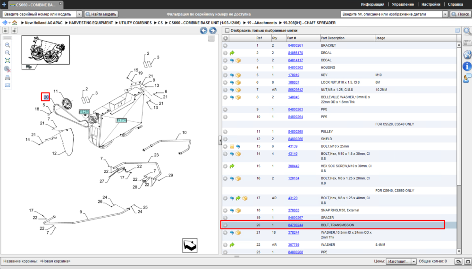Click package icon on SNAP RING row
The height and width of the screenshot is (269, 472).
point(238,210)
